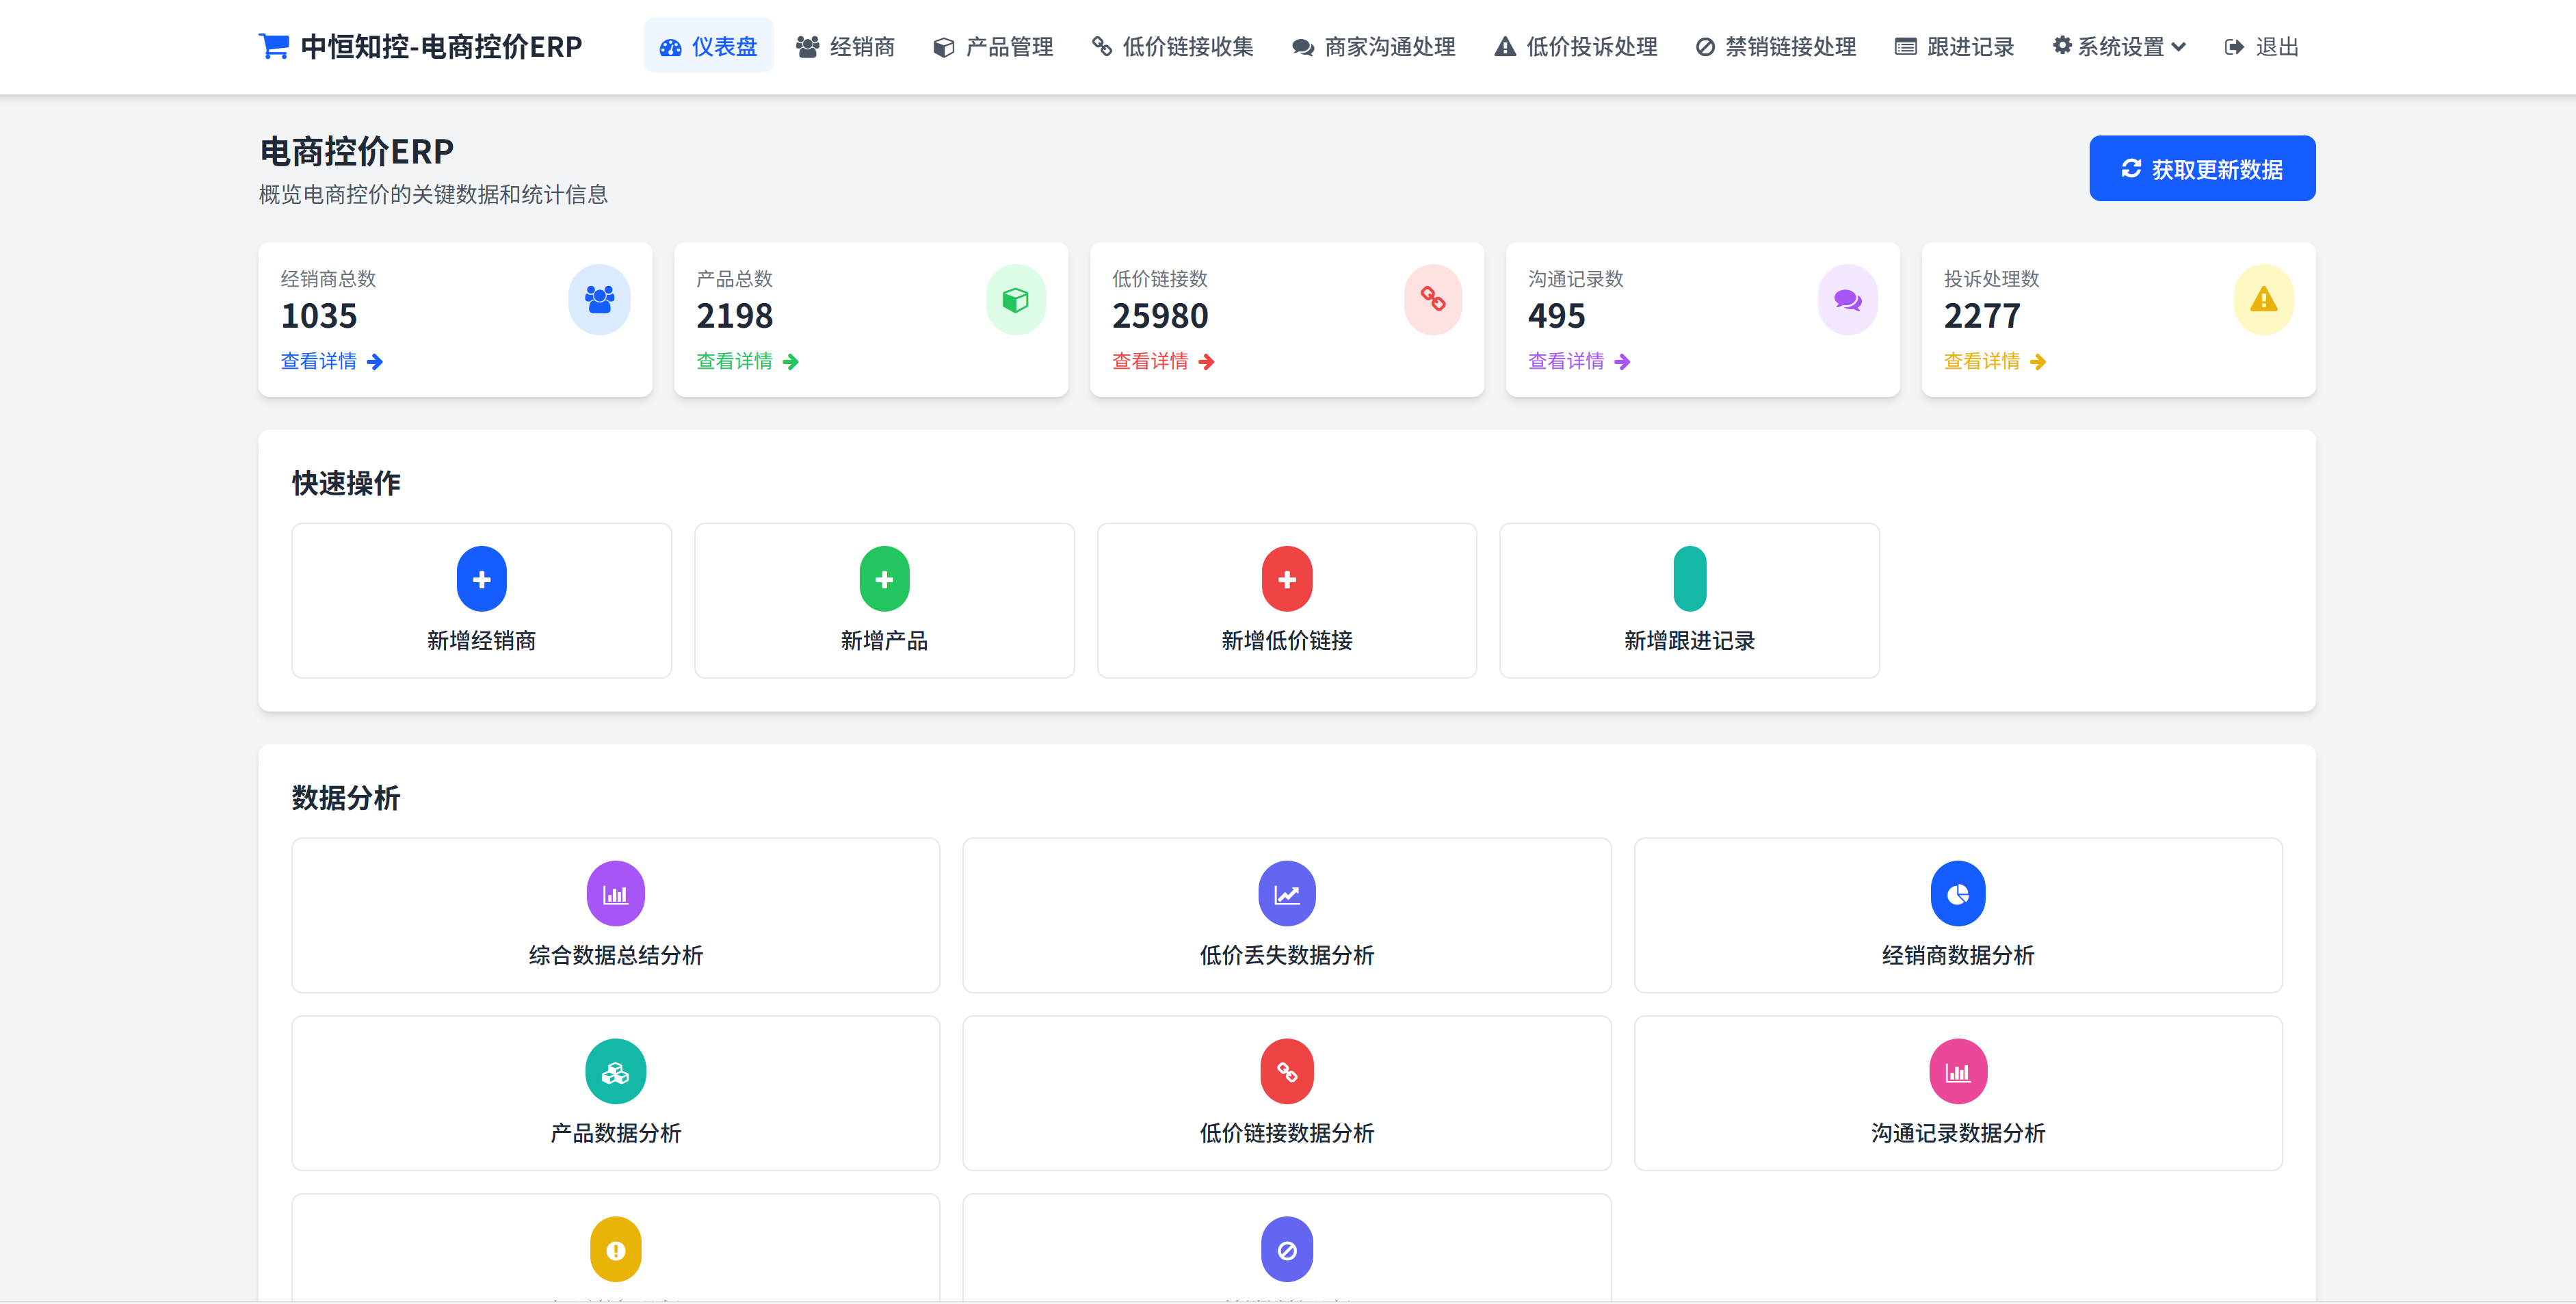Click the teal 新增跟进记录 icon

pyautogui.click(x=1689, y=579)
